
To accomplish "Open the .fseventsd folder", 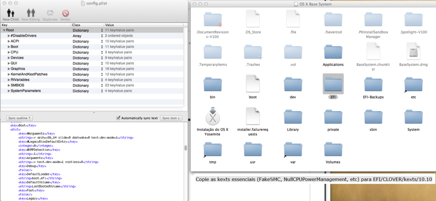I will (x=333, y=19).
